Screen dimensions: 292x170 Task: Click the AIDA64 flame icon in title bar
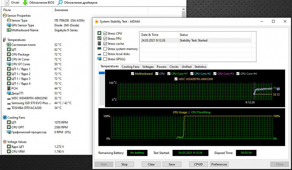tap(96, 22)
